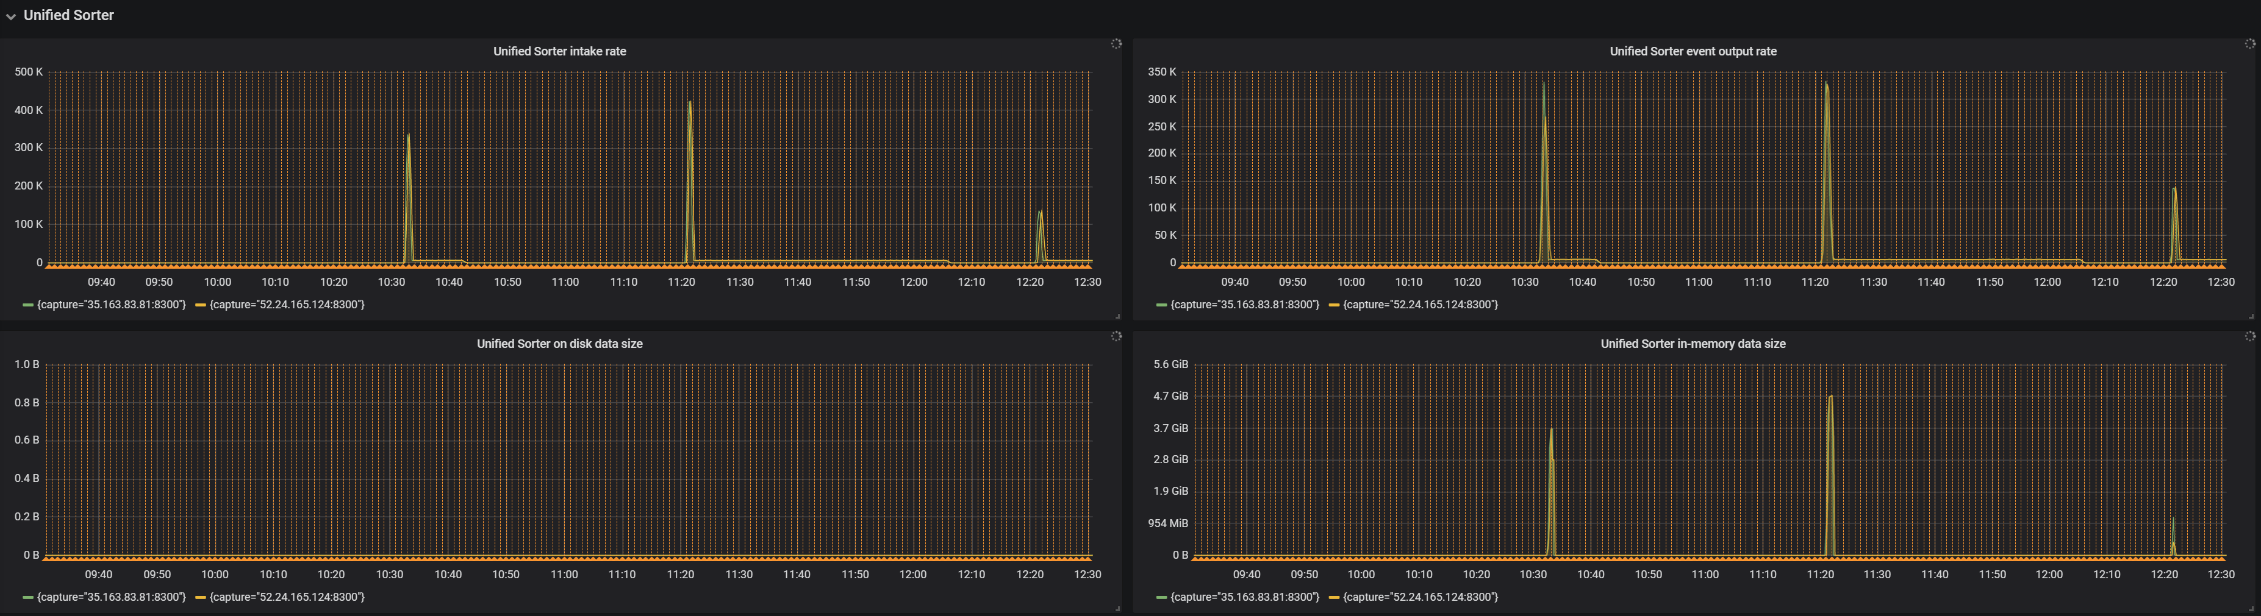Open the event output rate panel menu
Viewport: 2261px width, 616px height.
[1692, 51]
